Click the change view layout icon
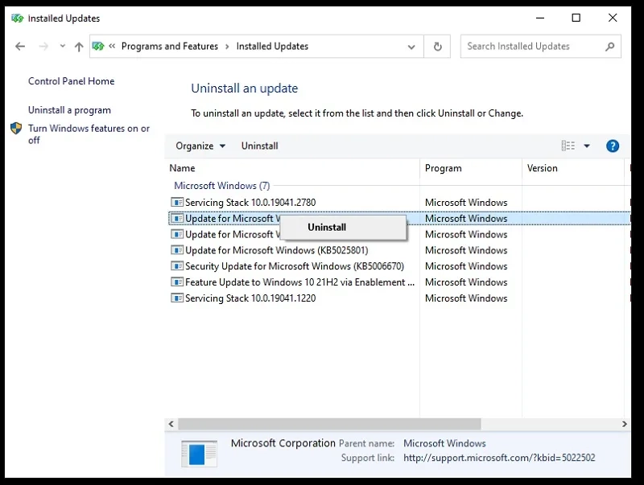This screenshot has width=644, height=485. click(x=568, y=146)
